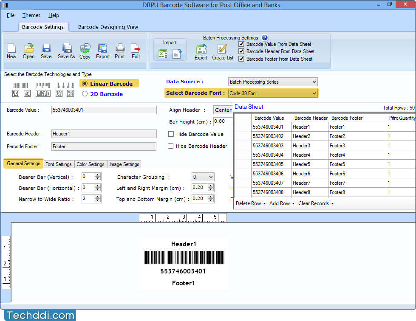Open the General Settings tab

pos(24,163)
